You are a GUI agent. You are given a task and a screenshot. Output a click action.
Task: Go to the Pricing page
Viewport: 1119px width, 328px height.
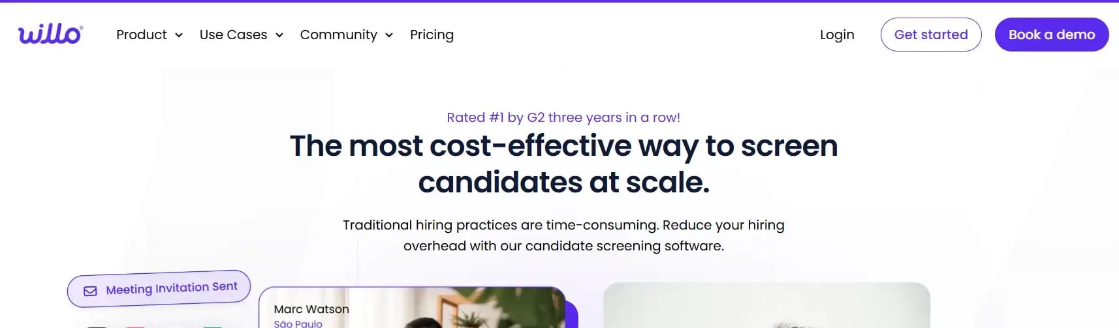(432, 35)
